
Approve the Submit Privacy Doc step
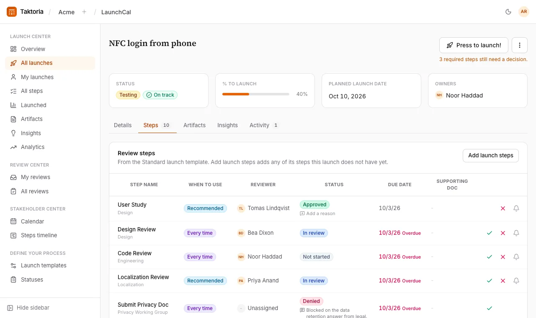(490, 308)
